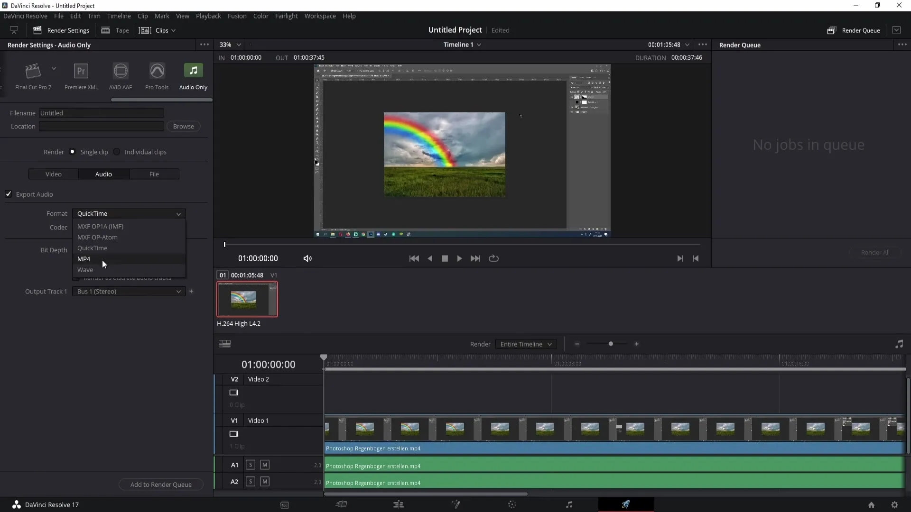The height and width of the screenshot is (512, 911).
Task: Select the Pro Tools export preset
Action: click(158, 75)
